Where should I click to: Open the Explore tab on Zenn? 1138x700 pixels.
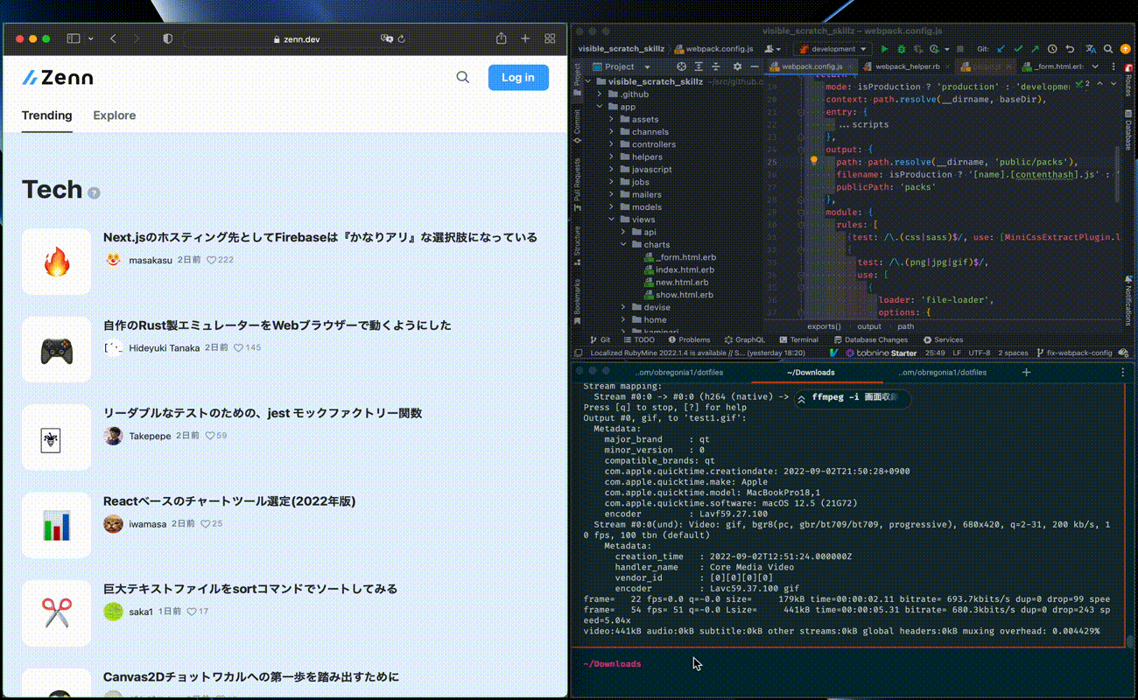pos(115,115)
